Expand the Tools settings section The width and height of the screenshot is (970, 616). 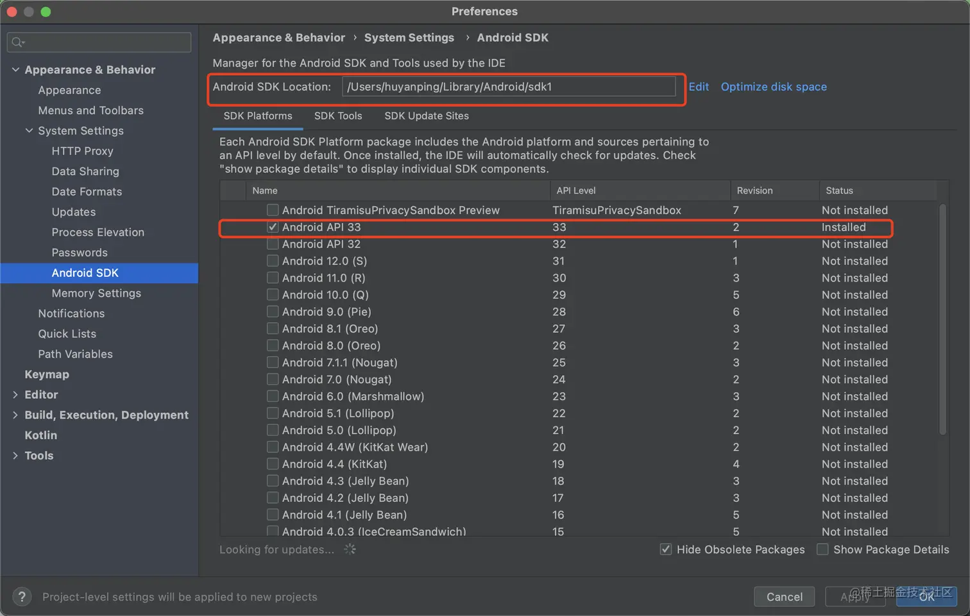15,456
